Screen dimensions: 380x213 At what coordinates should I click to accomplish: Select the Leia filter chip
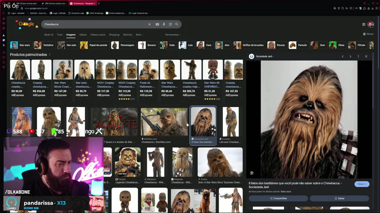tap(186, 45)
